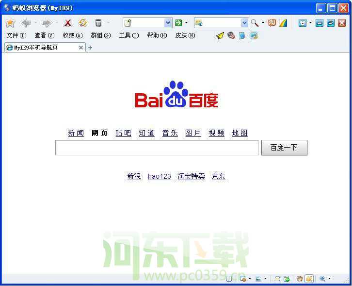Click the blue home window icon
The image size is (352, 286).
(x=303, y=23)
